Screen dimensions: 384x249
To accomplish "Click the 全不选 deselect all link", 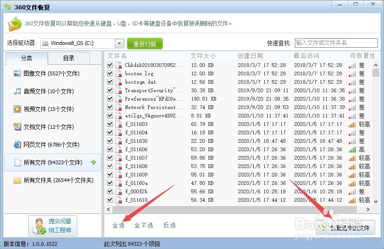I will 144,225.
